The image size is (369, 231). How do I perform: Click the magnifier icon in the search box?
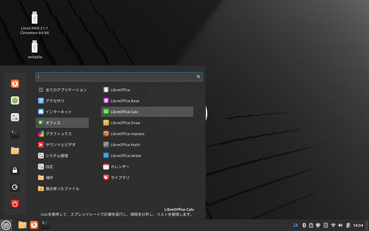click(x=198, y=77)
